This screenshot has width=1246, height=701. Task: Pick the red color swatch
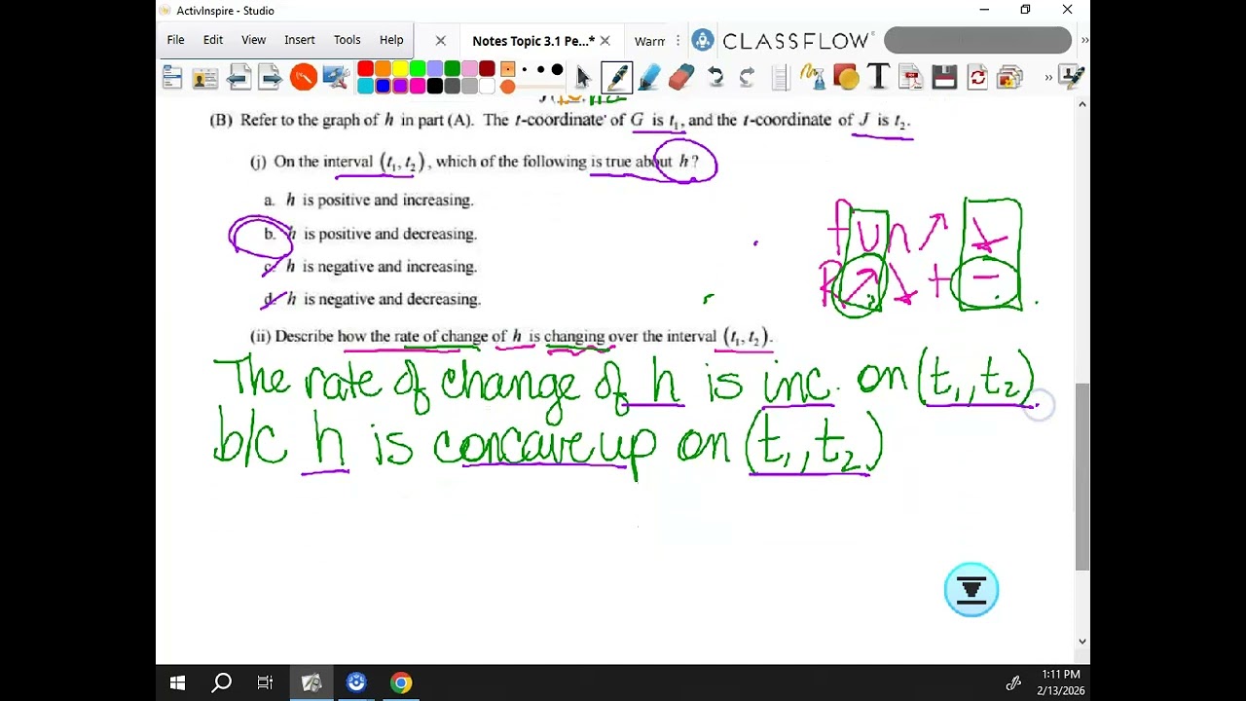click(x=365, y=69)
